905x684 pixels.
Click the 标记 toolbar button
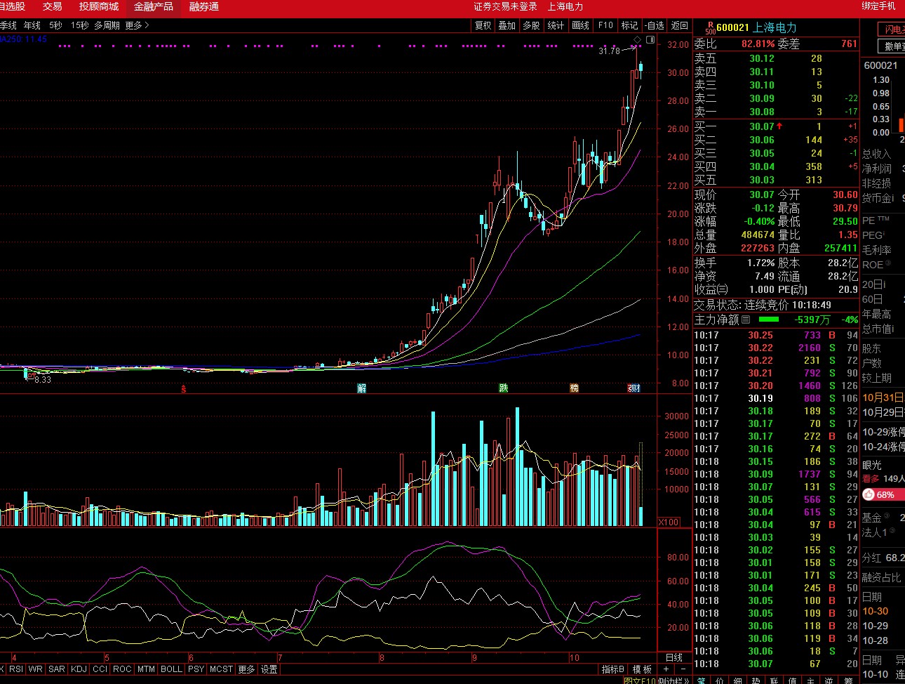(x=630, y=25)
